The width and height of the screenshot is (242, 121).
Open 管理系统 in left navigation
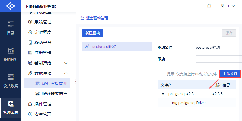[11, 108]
